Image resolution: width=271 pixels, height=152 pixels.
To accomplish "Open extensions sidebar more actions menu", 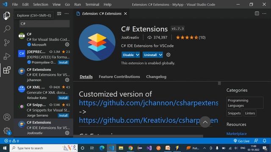I will tap(66, 14).
